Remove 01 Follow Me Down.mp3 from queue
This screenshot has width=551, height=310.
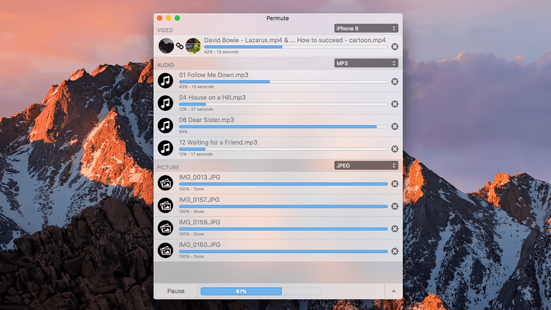[x=395, y=82]
